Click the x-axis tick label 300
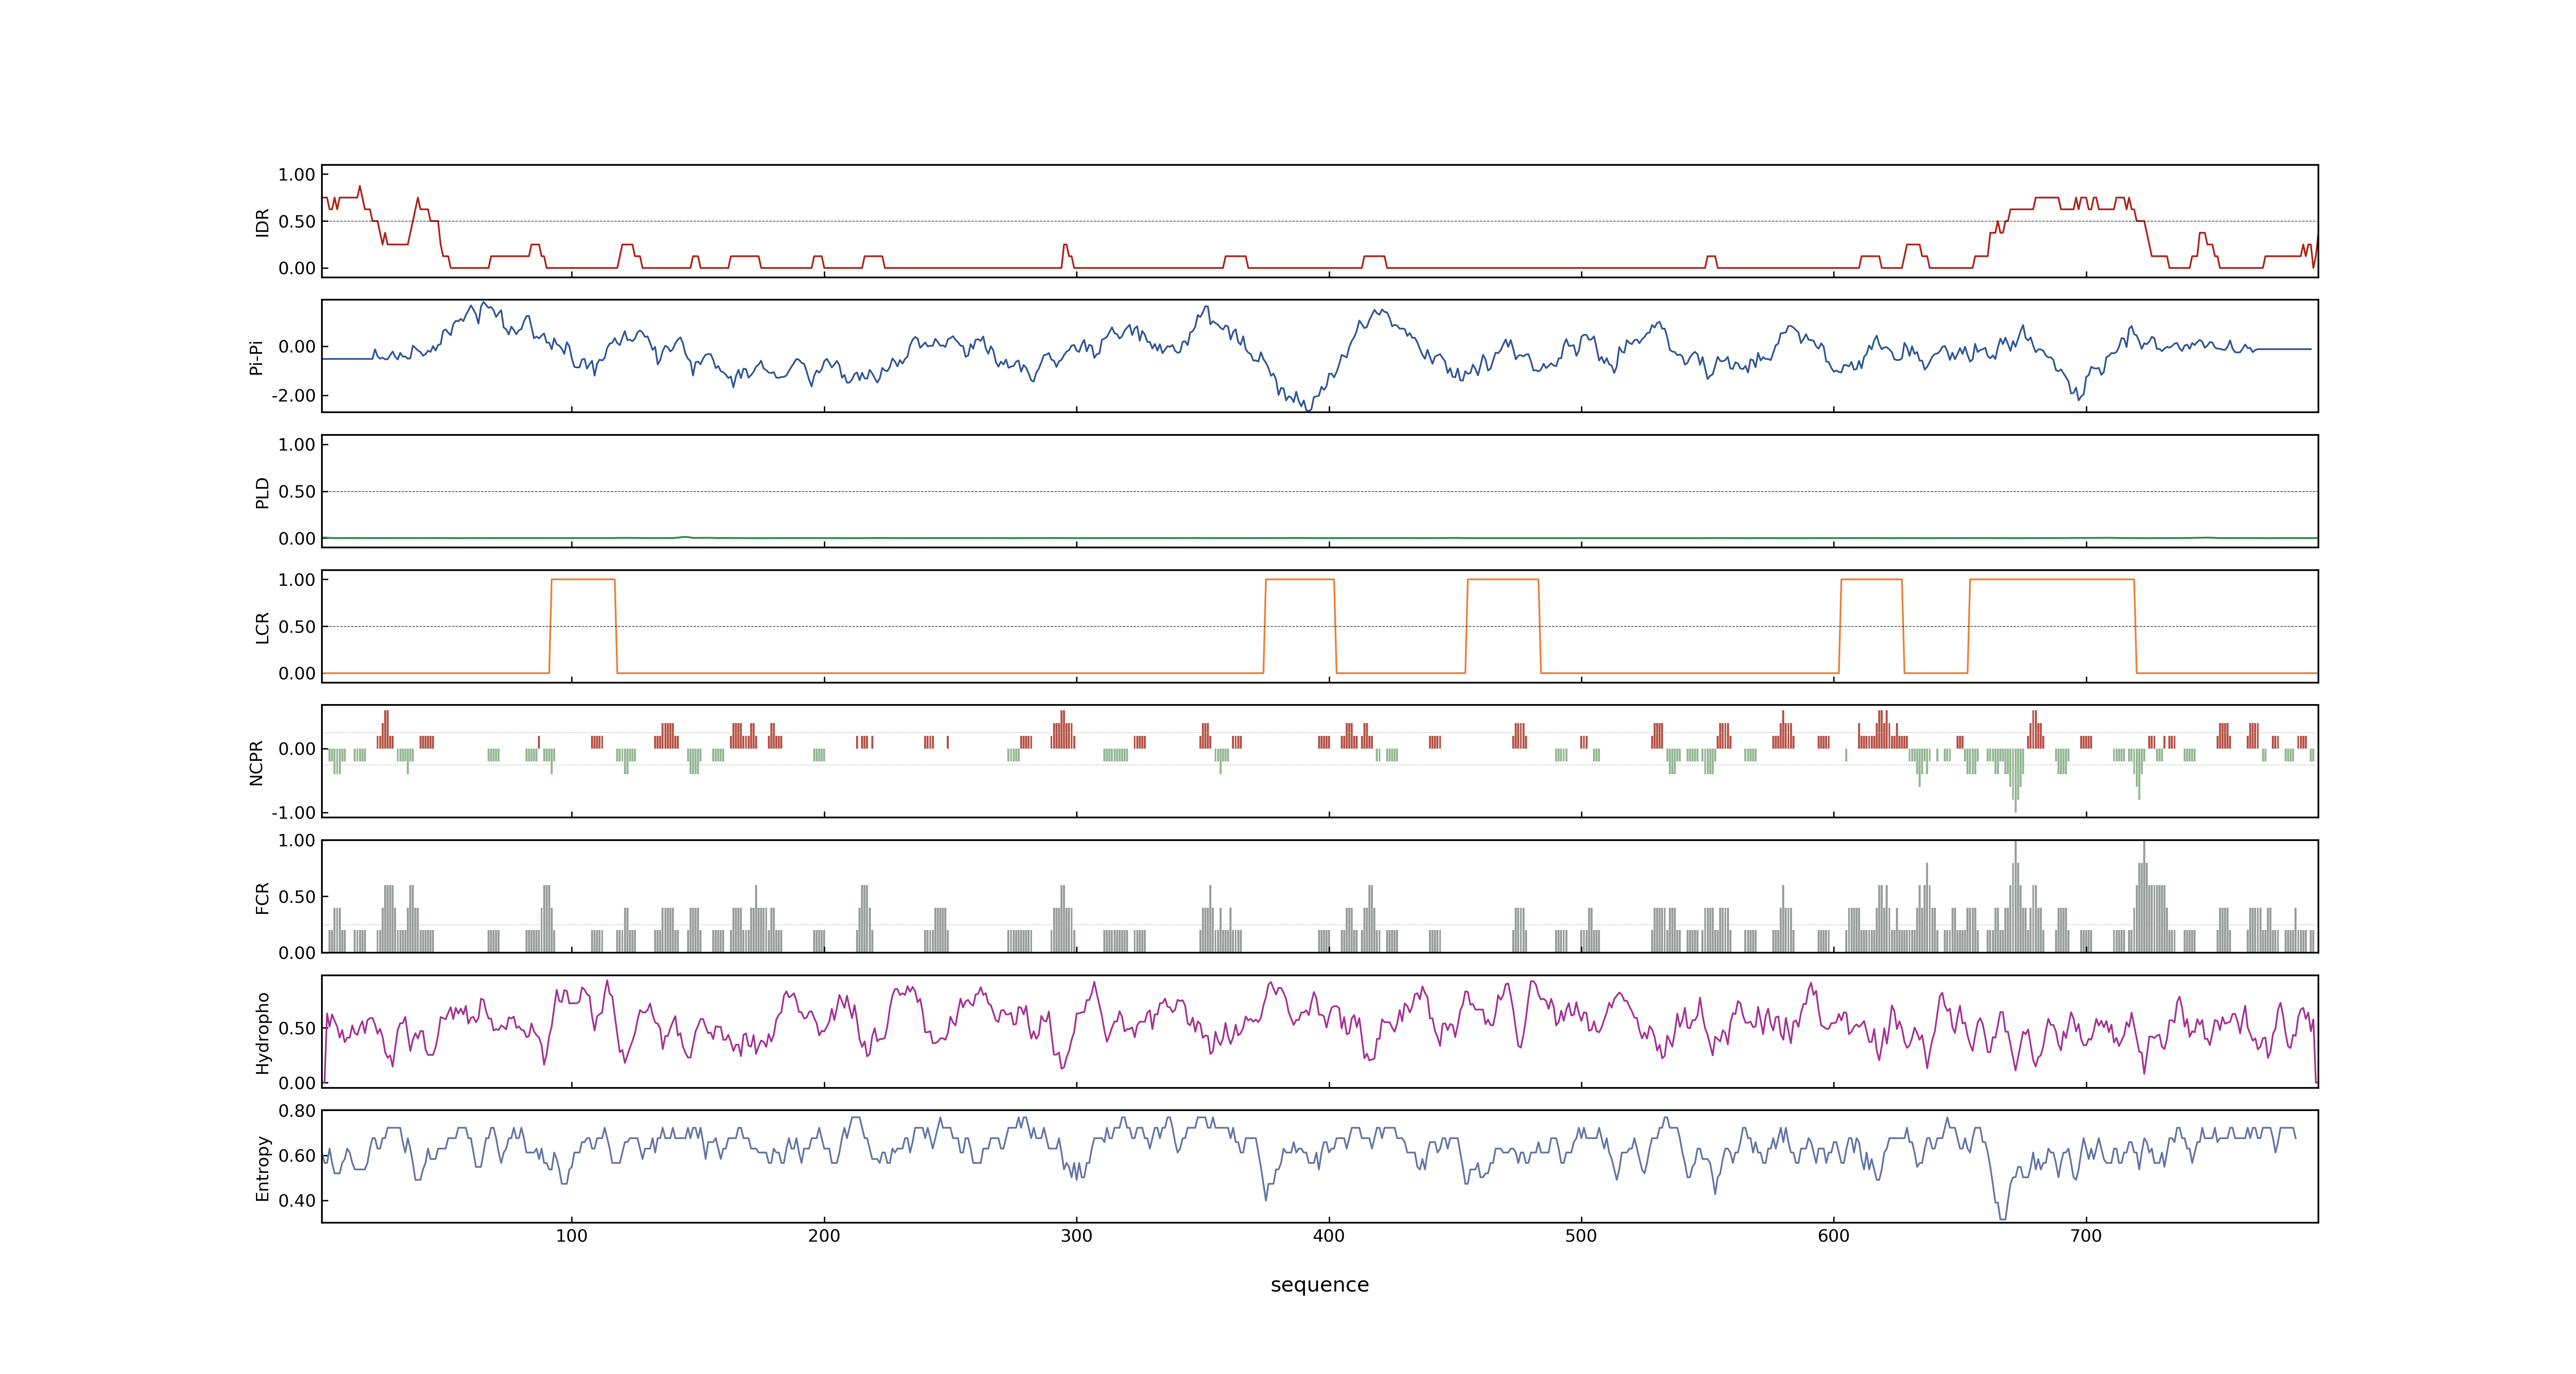The width and height of the screenshot is (2576, 1374). [1077, 1236]
